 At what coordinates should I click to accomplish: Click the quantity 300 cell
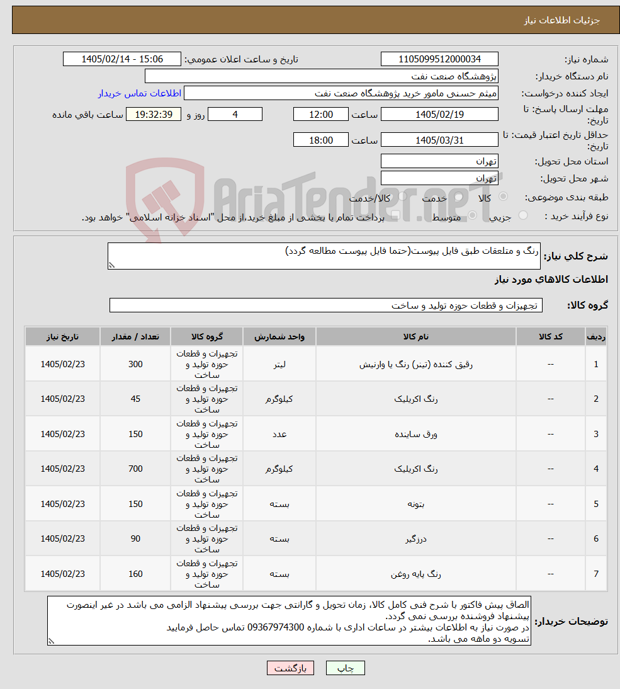135,364
